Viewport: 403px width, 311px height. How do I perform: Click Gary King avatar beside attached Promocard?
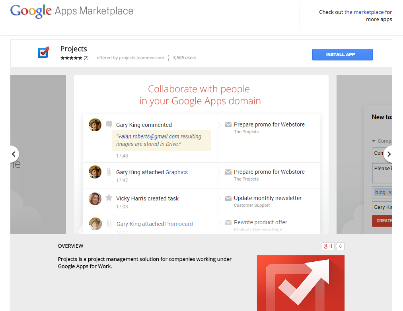pos(95,224)
